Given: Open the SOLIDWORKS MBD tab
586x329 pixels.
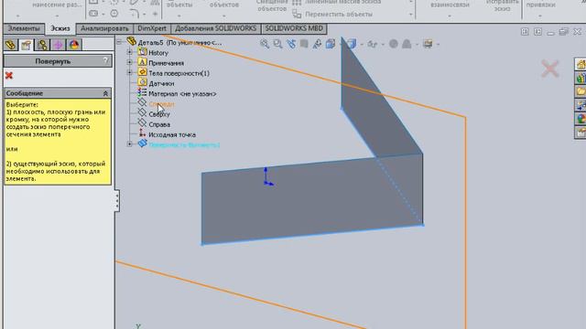Looking at the screenshot, I should tap(294, 28).
